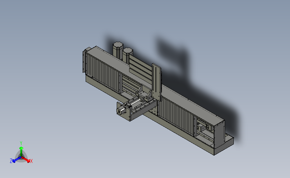The height and width of the screenshot is (178, 290).
Task: Click the blue Z axis on orientation triad
Action: point(17,160)
